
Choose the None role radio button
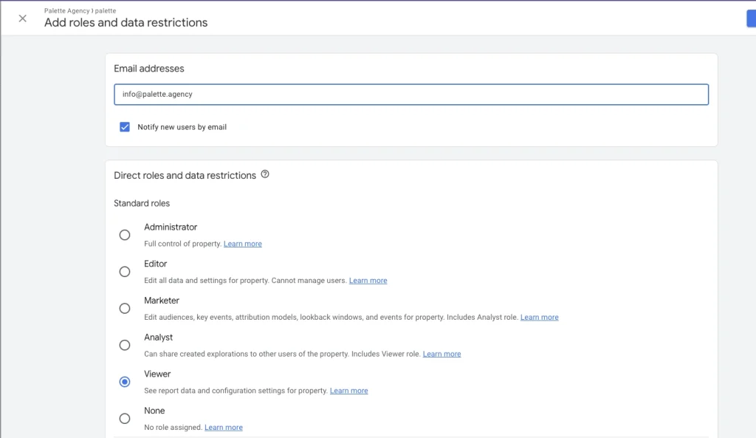[x=124, y=418]
